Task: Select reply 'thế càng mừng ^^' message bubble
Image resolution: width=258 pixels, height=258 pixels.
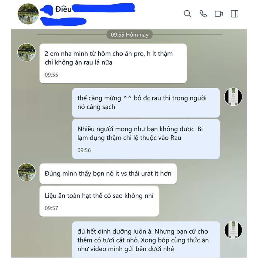Action: 146,103
